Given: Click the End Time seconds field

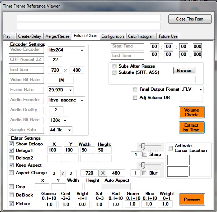Looking at the screenshot, I should [183, 54].
